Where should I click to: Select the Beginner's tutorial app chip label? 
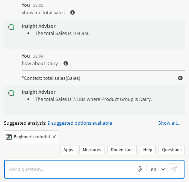pos(32,137)
